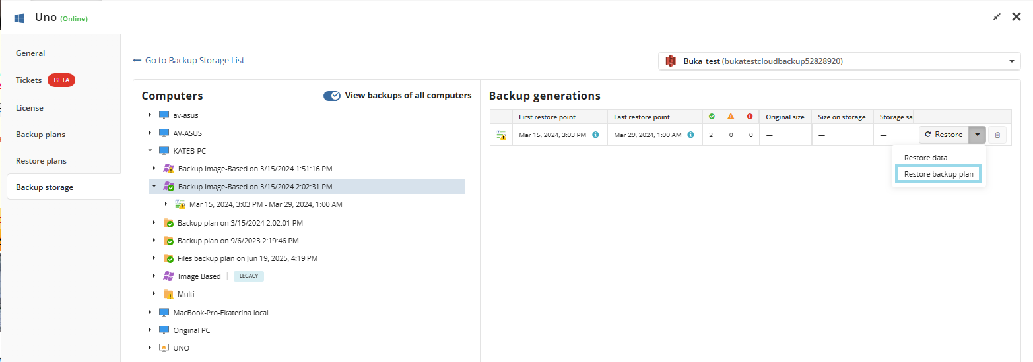This screenshot has width=1033, height=362.
Task: Open the Backup plans sidebar tab
Action: coord(41,135)
